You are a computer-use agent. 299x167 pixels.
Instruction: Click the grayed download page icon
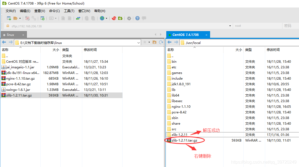pos(70,18)
